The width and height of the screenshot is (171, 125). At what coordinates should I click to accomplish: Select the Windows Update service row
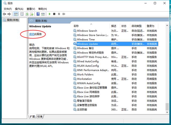pos(115,44)
